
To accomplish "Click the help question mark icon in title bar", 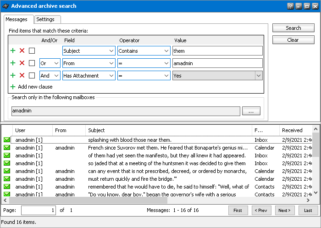I will pos(290,6).
